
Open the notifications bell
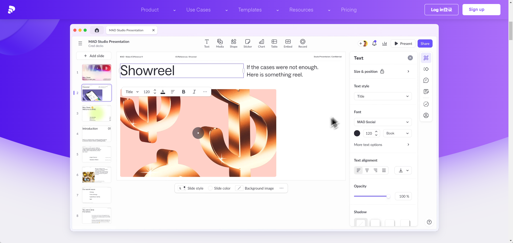point(374,44)
